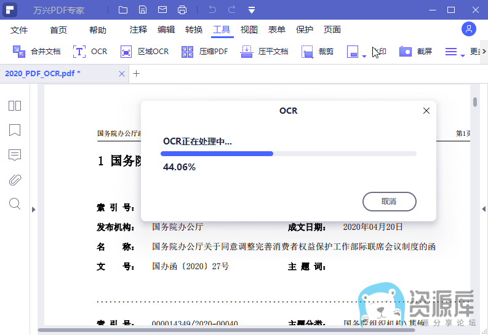Open comments panel icon

tap(15, 155)
